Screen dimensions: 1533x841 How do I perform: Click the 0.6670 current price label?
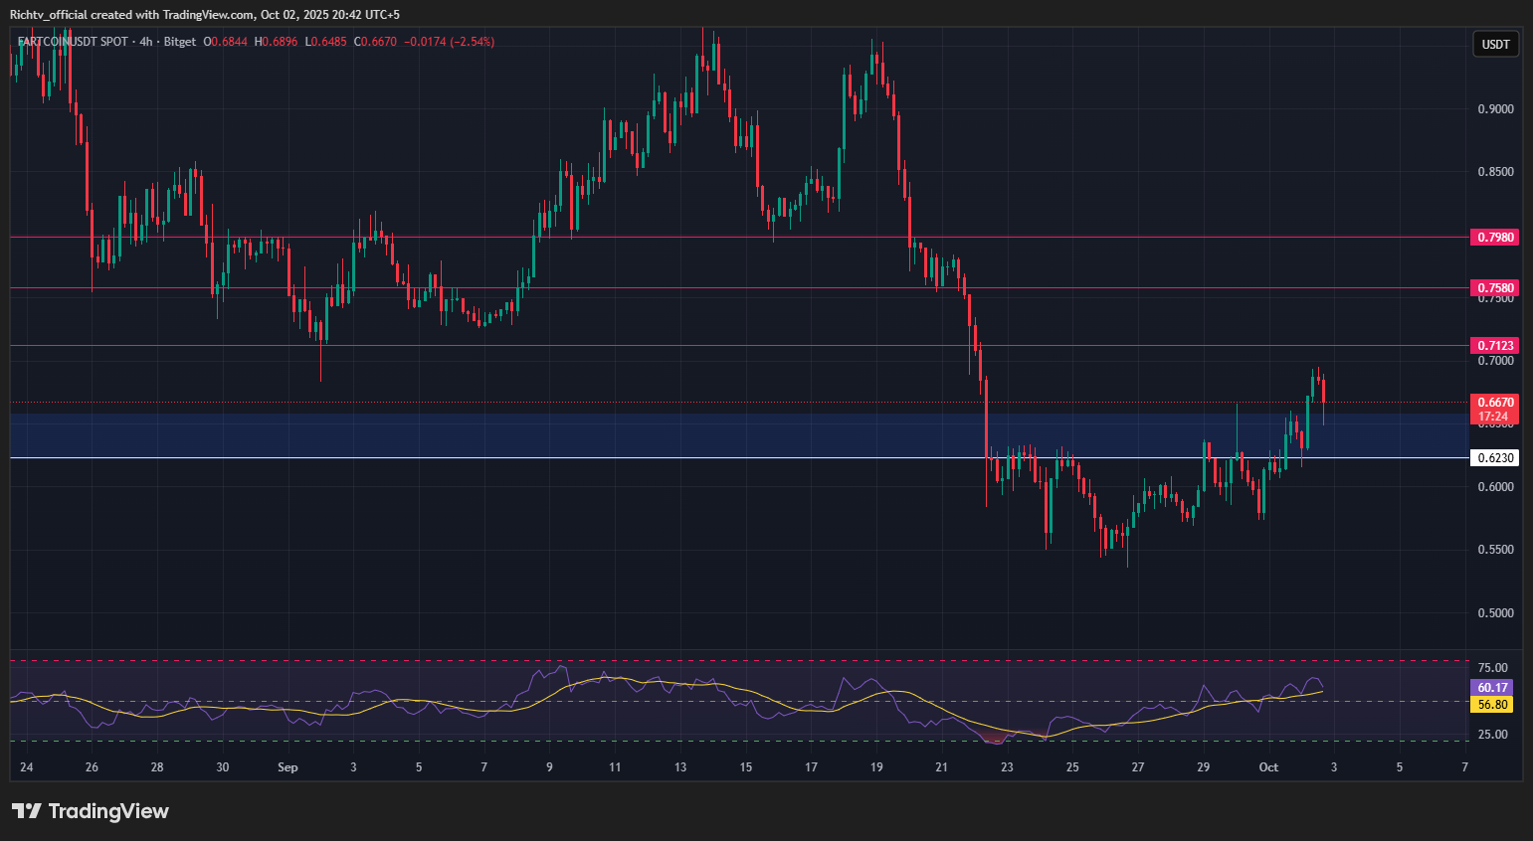(1495, 403)
